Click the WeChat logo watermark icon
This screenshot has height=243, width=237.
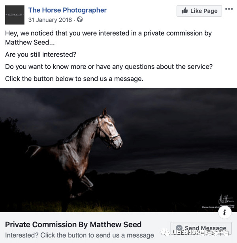click(166, 233)
